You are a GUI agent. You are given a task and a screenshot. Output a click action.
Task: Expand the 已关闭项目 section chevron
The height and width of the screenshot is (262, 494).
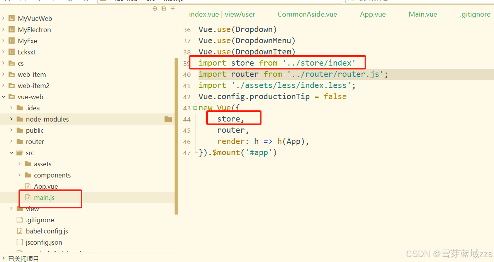pos(3,259)
